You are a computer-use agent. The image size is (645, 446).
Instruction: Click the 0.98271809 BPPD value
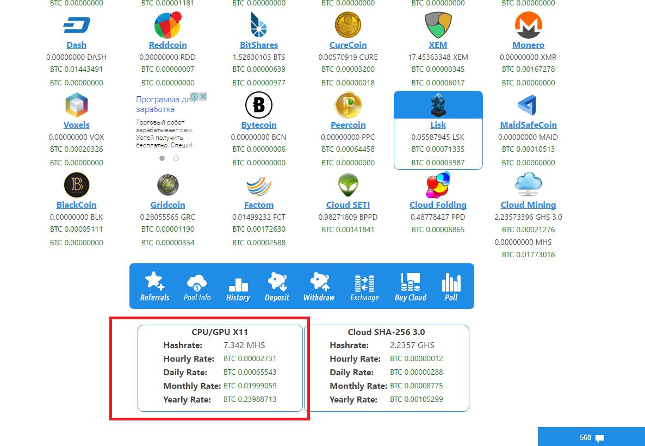(x=348, y=217)
